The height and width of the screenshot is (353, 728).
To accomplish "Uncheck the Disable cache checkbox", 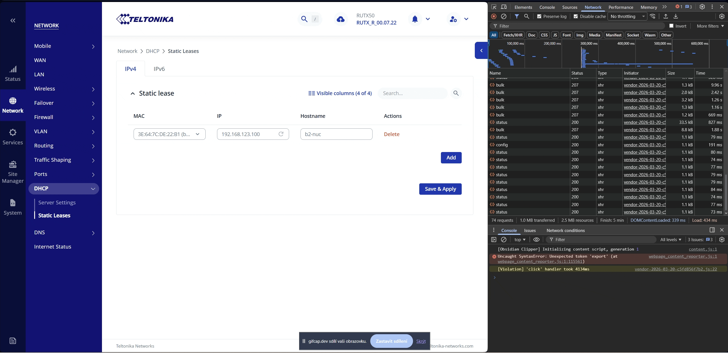I will click(x=576, y=17).
